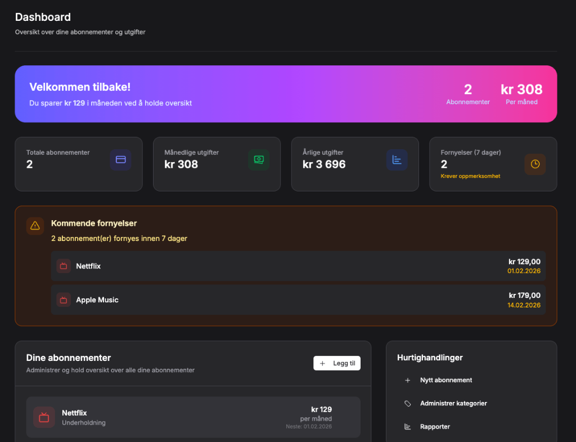Screen dimensions: 576x442
Task: Click the credit card icon on Totale abonnementer card
Action: (120, 160)
